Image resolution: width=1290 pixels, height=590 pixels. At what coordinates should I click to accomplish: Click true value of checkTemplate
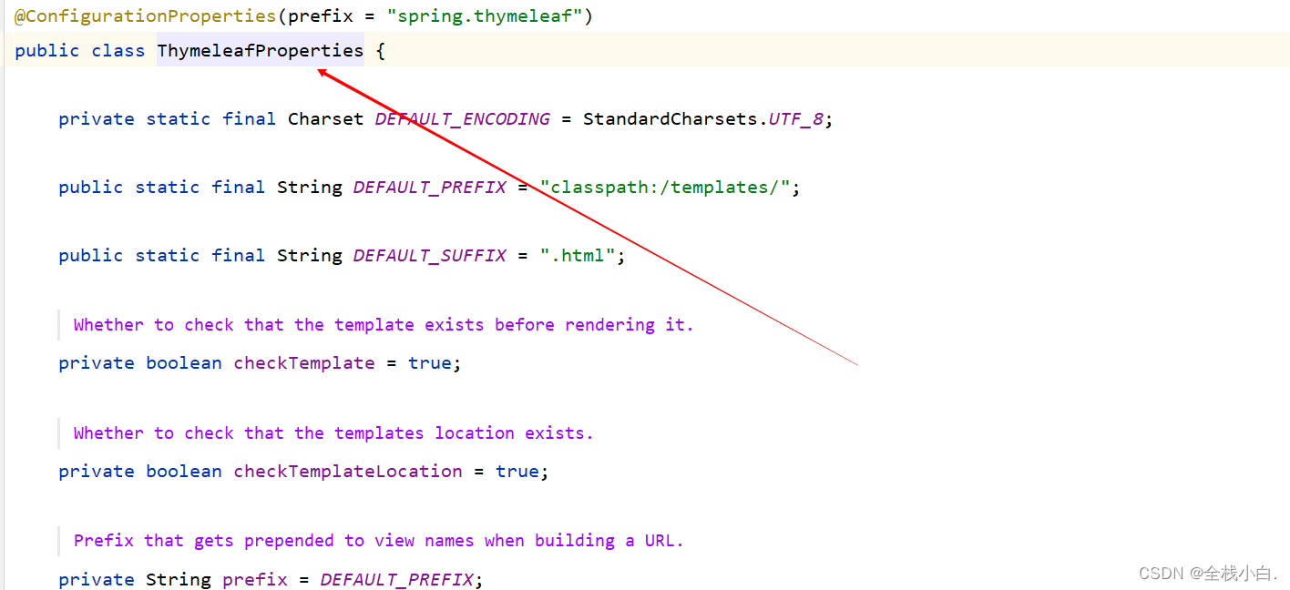[x=429, y=362]
